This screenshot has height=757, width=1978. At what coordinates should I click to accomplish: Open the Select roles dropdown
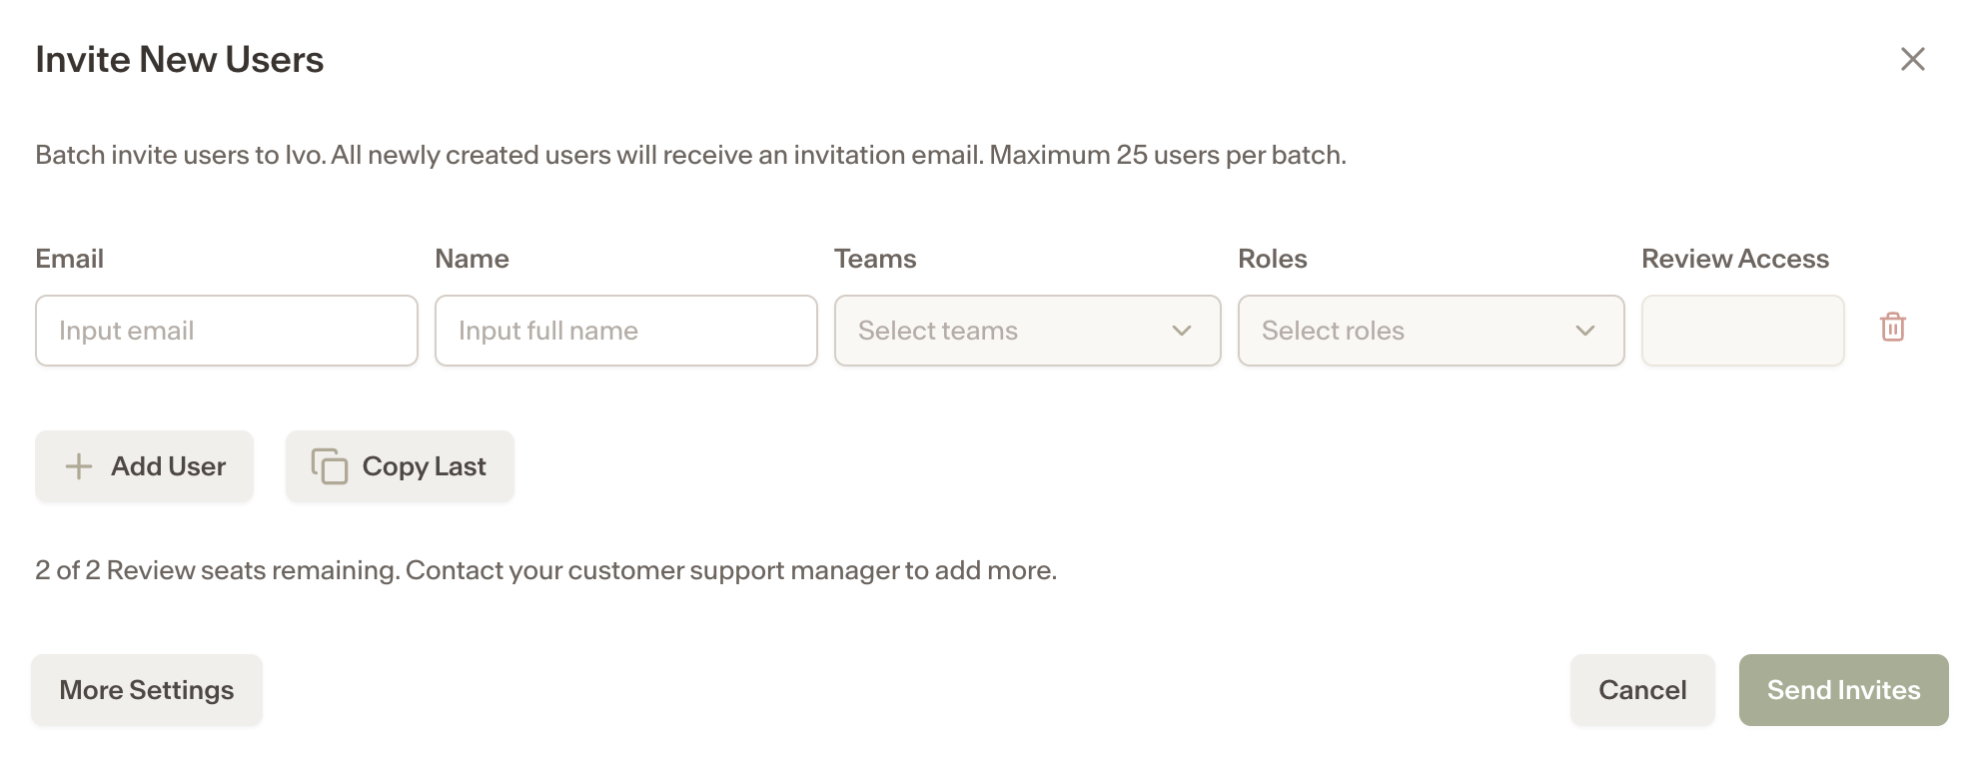pos(1431,331)
